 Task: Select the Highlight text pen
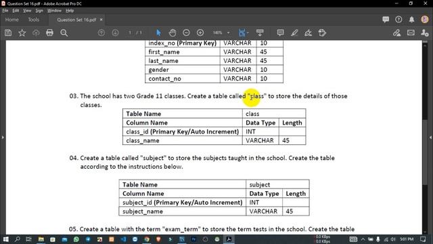click(294, 33)
